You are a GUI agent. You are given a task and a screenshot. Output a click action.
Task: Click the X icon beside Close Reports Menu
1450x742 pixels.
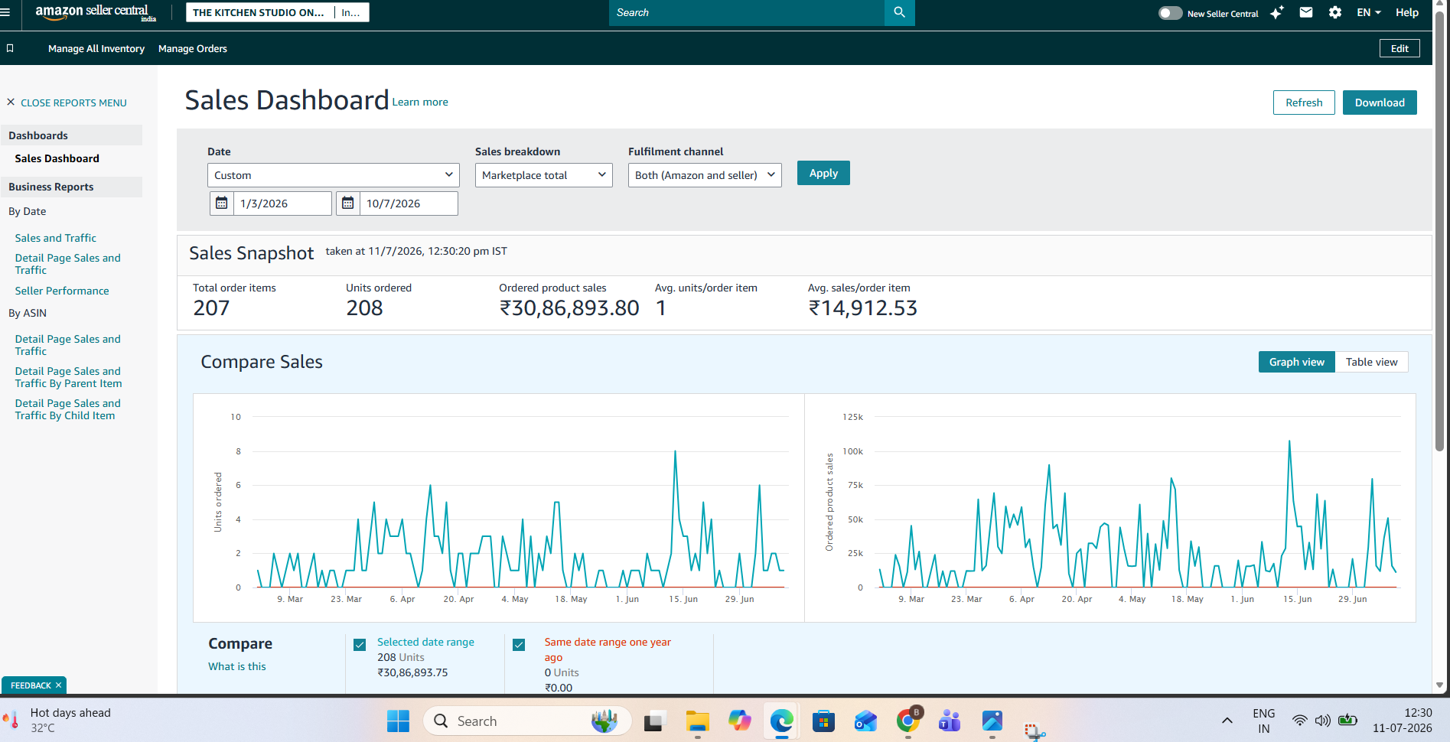click(x=11, y=102)
